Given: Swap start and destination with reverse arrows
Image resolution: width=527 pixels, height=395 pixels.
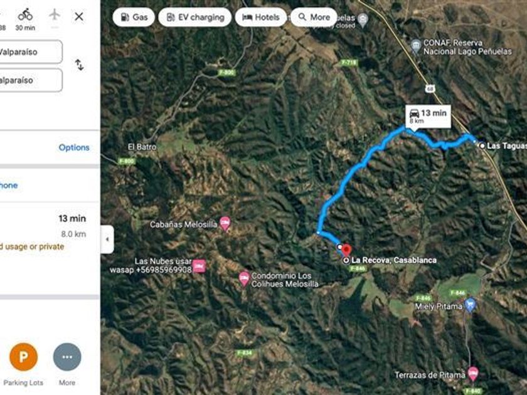Looking at the screenshot, I should 79,65.
